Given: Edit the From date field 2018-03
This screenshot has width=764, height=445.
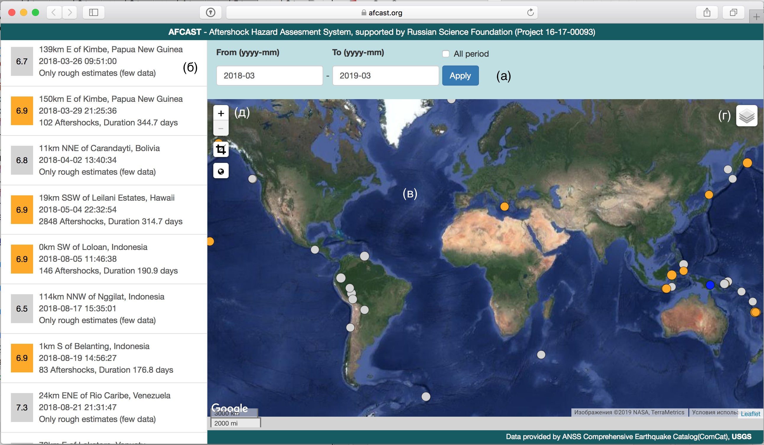Looking at the screenshot, I should [x=269, y=76].
